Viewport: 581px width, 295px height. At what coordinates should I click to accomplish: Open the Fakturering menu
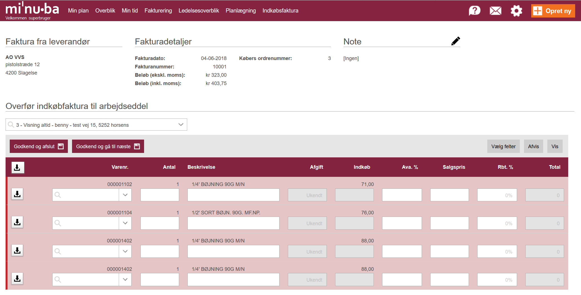(158, 11)
